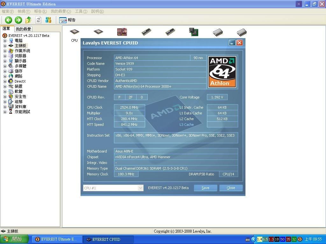Open the 檢視(V) menu
This screenshot has height=244, width=326.
click(x=24, y=11)
